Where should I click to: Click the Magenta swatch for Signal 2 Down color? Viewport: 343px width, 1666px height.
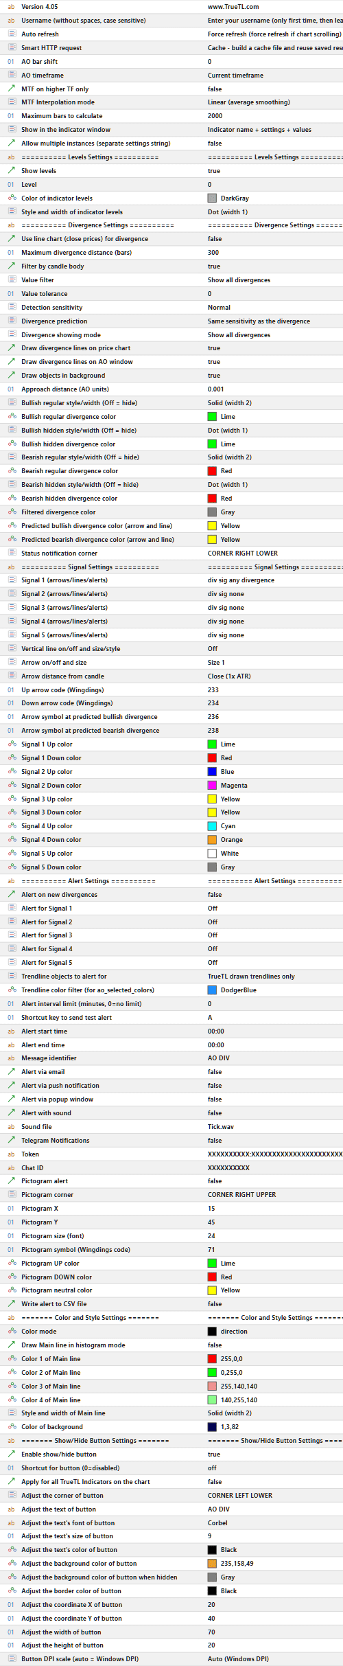click(212, 786)
